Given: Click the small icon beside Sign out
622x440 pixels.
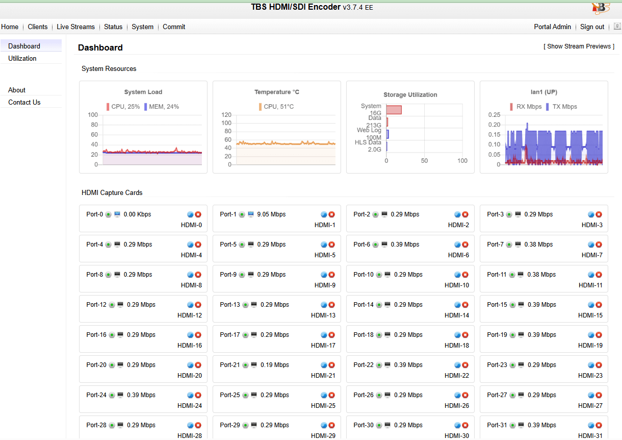Looking at the screenshot, I should click(617, 27).
